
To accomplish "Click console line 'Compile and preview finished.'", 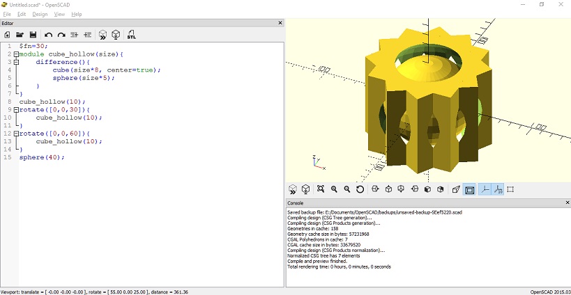I will click(317, 261).
